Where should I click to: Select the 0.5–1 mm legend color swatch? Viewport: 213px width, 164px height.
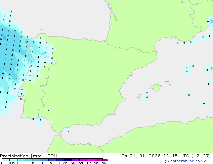click(x=13, y=160)
